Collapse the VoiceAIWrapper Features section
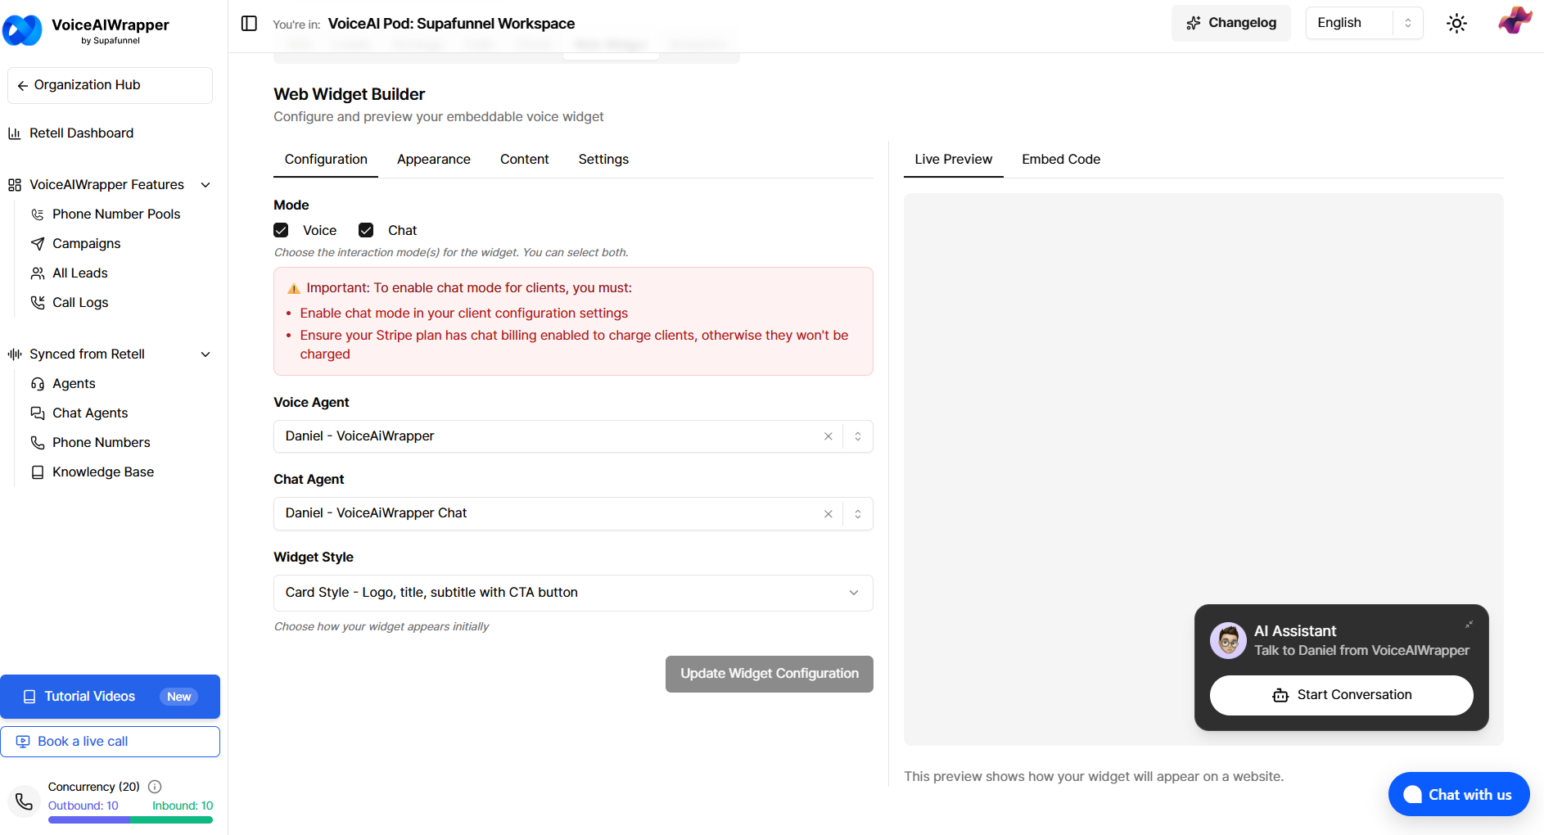1544x835 pixels. point(205,185)
